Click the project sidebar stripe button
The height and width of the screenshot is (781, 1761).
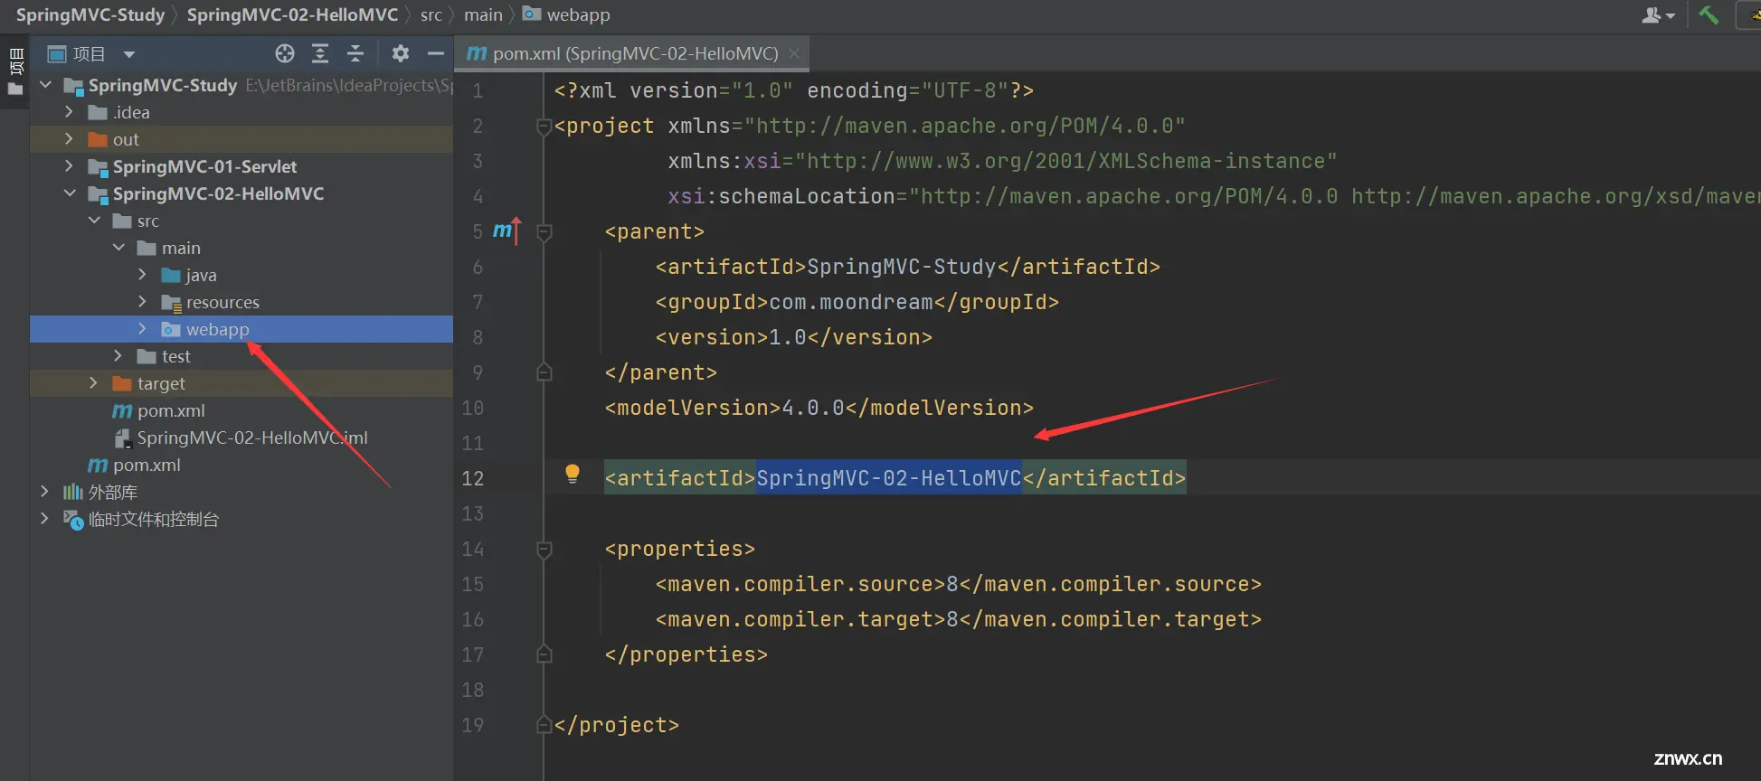[x=15, y=72]
